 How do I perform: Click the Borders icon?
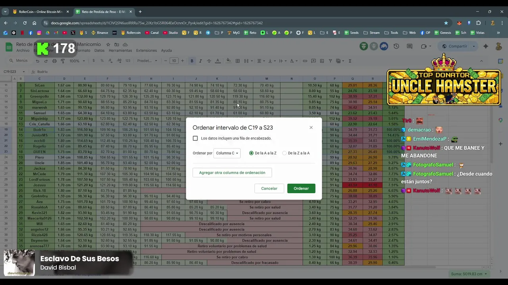[238, 61]
